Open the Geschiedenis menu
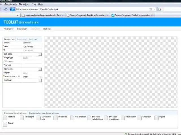This screenshot has width=181, height=135. (11, 5)
